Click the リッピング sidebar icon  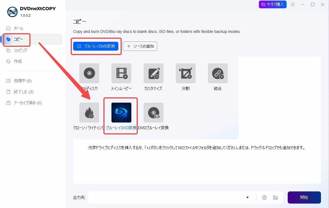tap(8, 50)
